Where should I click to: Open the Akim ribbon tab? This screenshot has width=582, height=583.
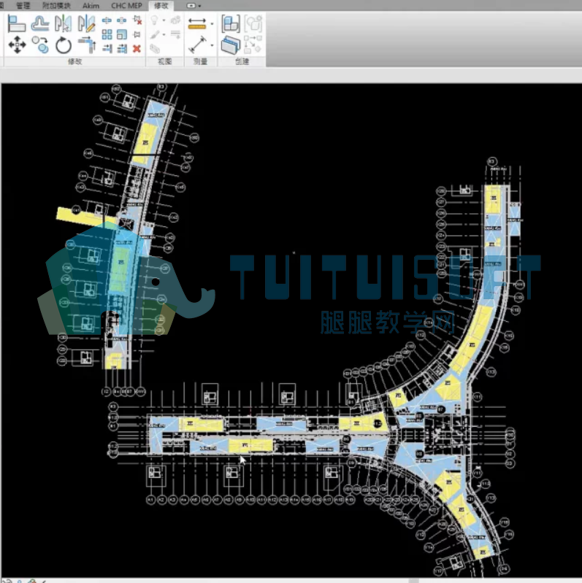click(x=91, y=6)
